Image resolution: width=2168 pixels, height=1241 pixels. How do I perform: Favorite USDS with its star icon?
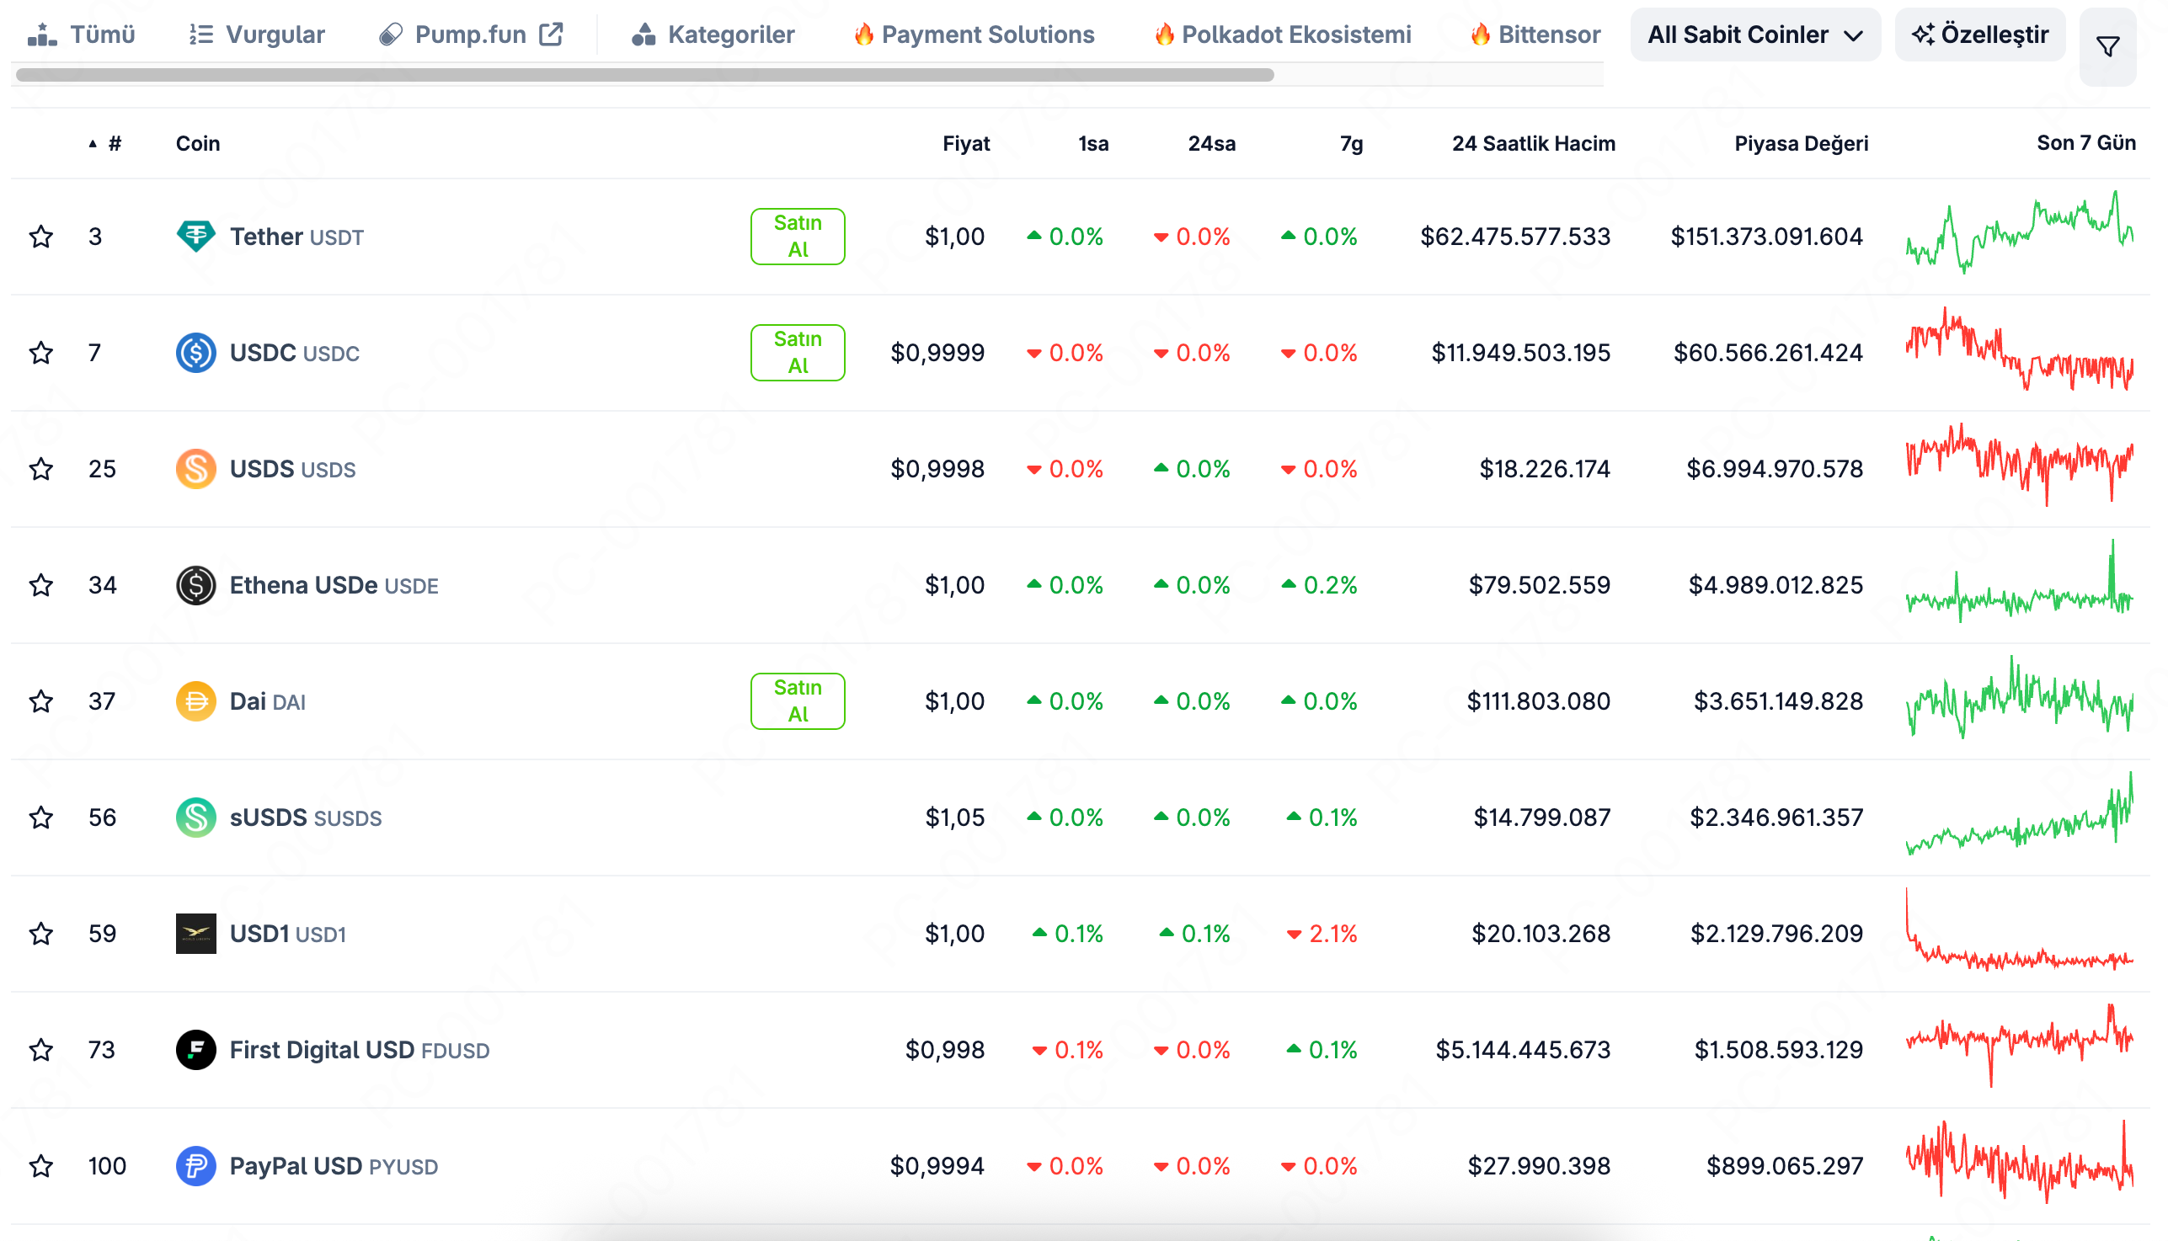coord(41,469)
